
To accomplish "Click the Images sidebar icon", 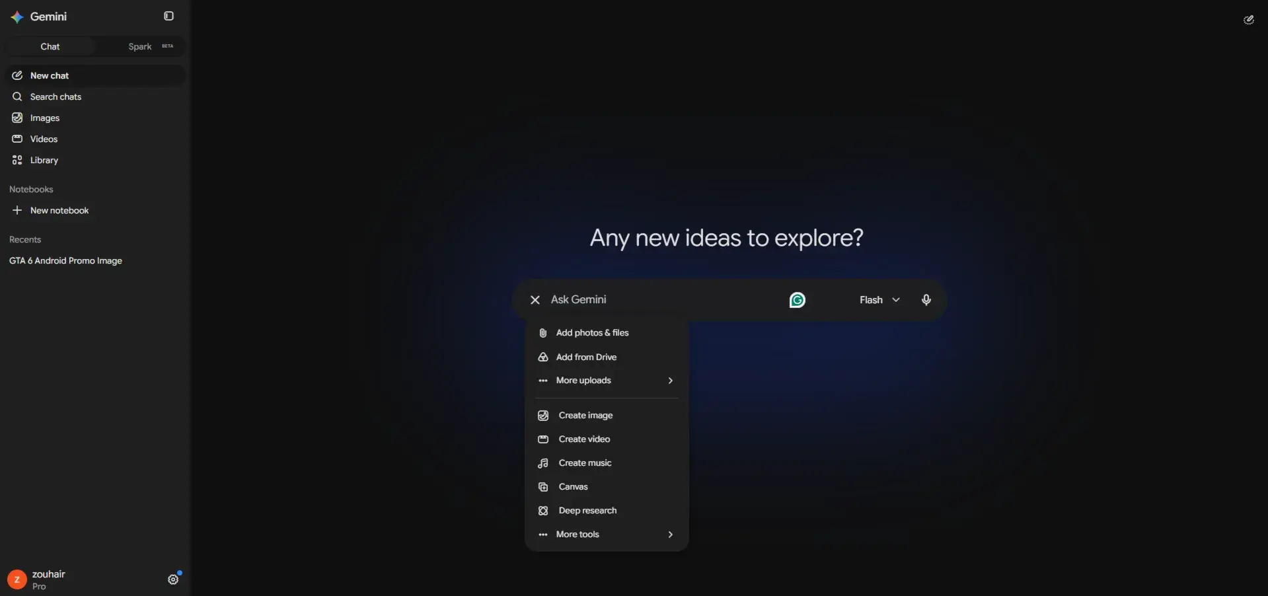I will tap(17, 118).
